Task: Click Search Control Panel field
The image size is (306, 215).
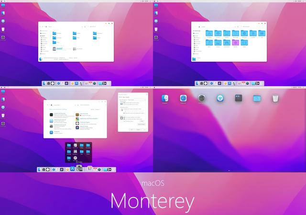Action: pos(91,105)
